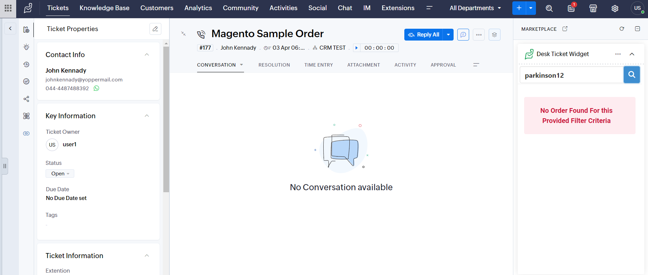The width and height of the screenshot is (648, 275).
Task: Click the johnkennady@yoppermail.com email link
Action: 84,80
